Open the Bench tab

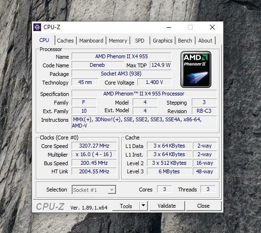[x=185, y=41]
